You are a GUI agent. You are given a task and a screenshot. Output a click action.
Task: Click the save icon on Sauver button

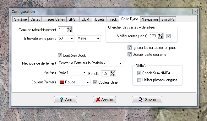141,99
